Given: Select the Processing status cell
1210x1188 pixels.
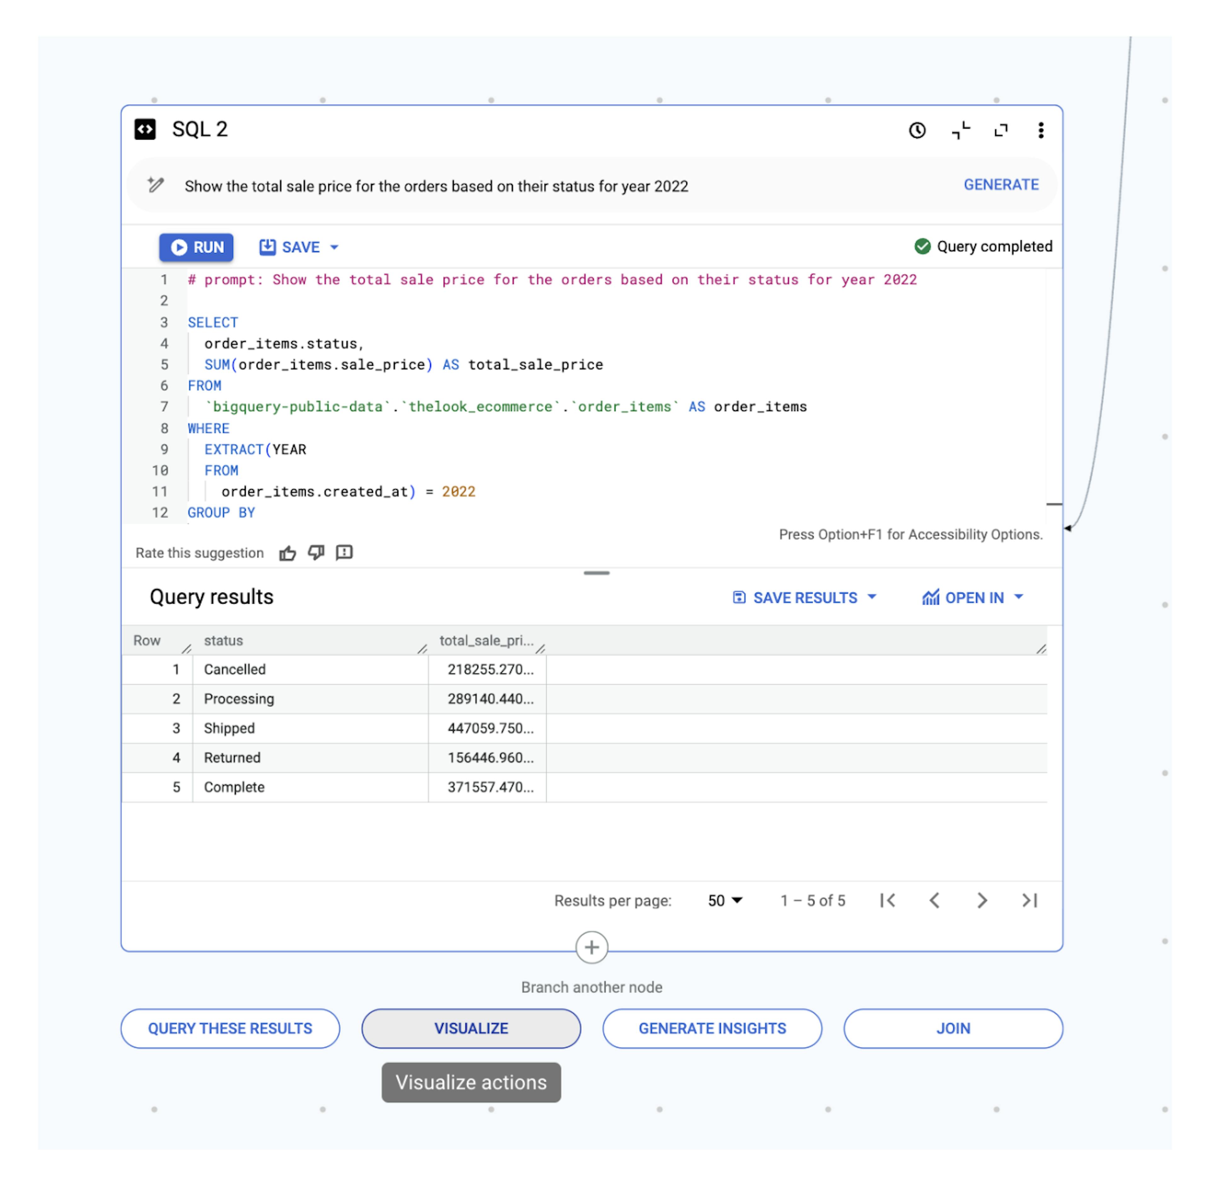Looking at the screenshot, I should tap(310, 699).
